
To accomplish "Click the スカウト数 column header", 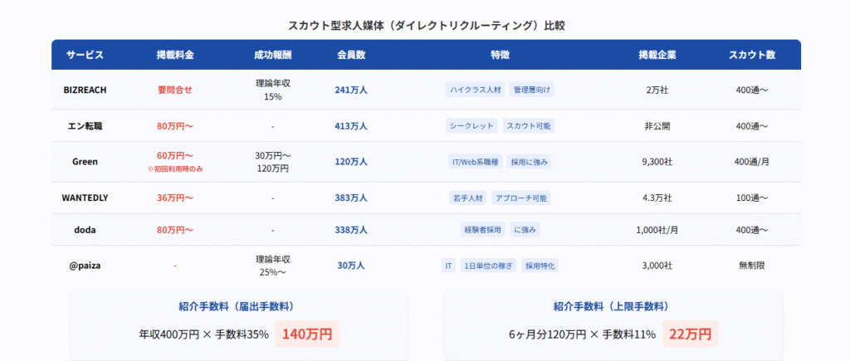I will coord(751,56).
